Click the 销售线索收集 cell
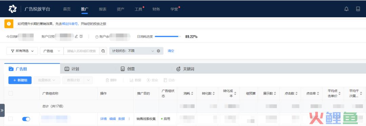Image resolution: width=366 pixels, height=126 pixels. (x=146, y=119)
